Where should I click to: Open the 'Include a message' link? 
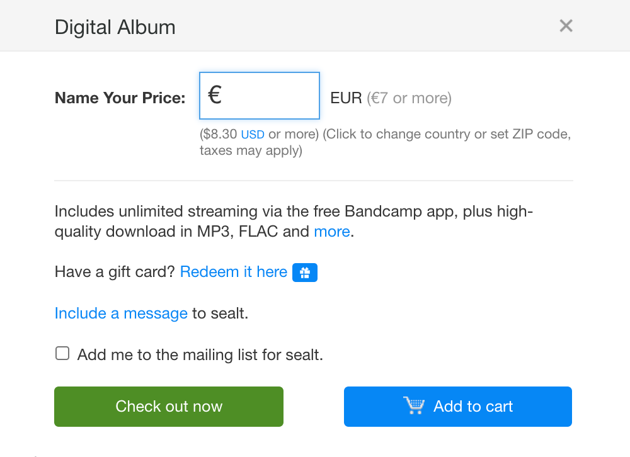point(121,313)
